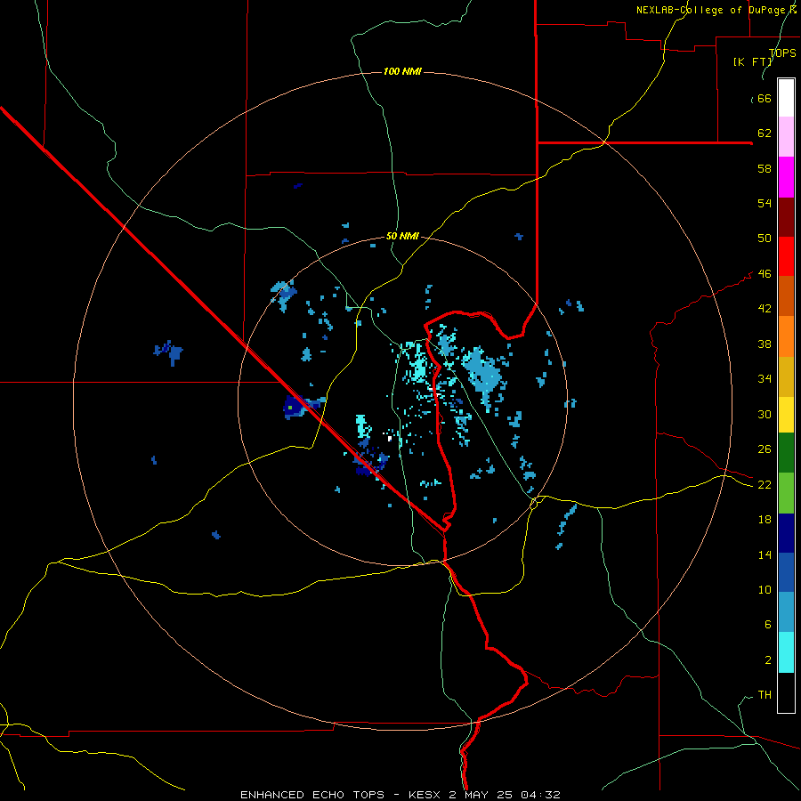The height and width of the screenshot is (801, 801).
Task: Click the 2 MAY 25 04:32 timestamp
Action: pos(506,795)
